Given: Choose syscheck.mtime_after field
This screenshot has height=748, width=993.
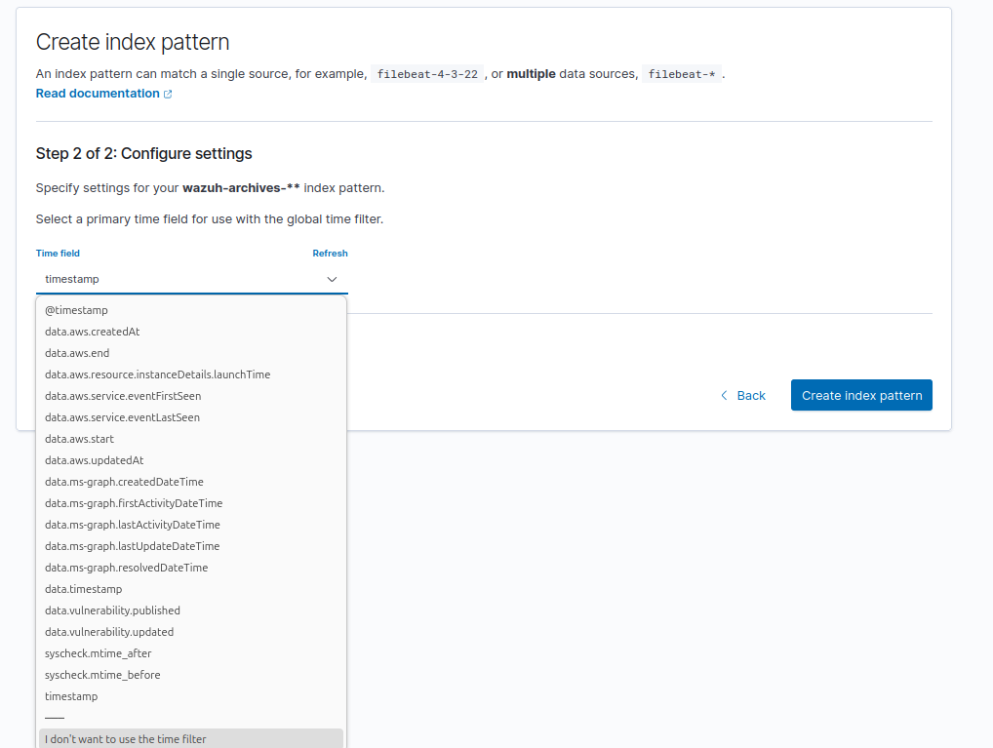Looking at the screenshot, I should pyautogui.click(x=98, y=653).
